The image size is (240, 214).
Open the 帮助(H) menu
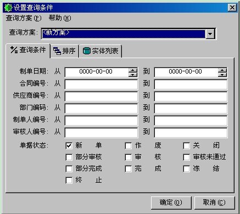coord(60,18)
